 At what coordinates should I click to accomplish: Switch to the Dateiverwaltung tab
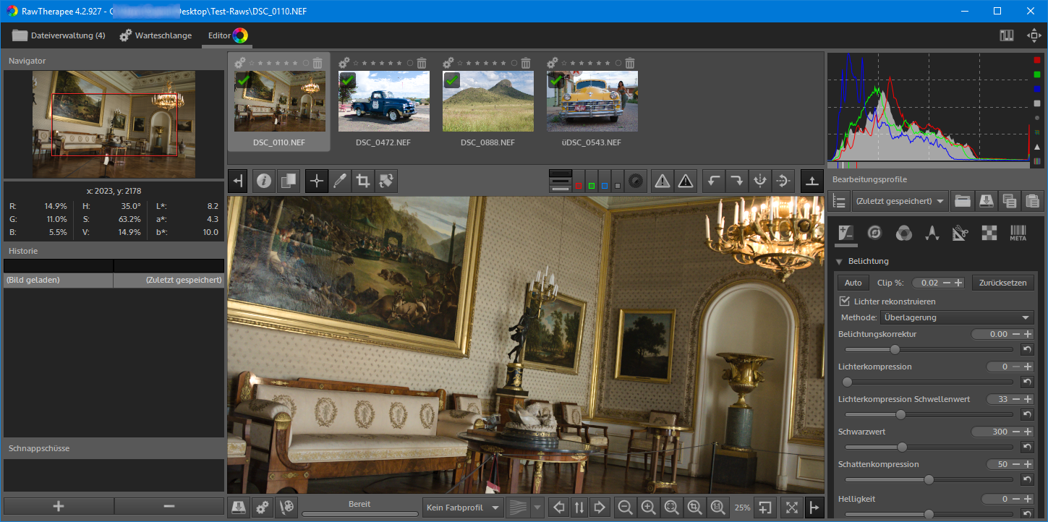coord(59,35)
